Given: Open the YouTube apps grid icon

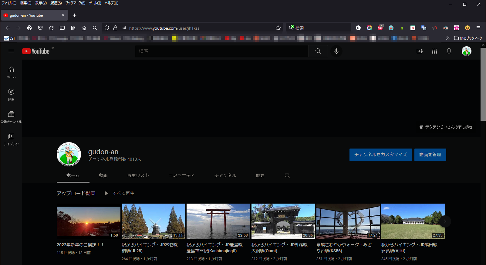Looking at the screenshot, I should (434, 51).
